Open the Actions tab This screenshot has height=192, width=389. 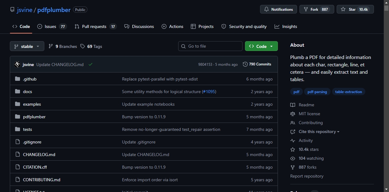coord(173,26)
